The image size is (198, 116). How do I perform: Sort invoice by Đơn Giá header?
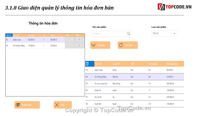[x=31, y=35]
